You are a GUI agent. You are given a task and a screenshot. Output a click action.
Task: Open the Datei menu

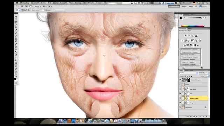click(x=33, y=3)
